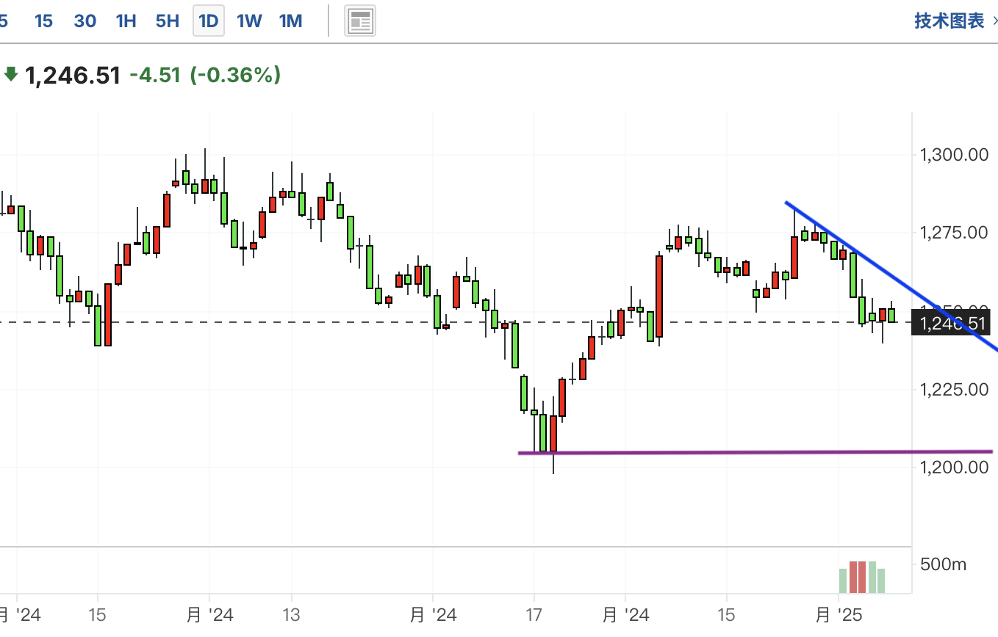Click the 500m volume axis label
998x637 pixels.
(x=944, y=564)
